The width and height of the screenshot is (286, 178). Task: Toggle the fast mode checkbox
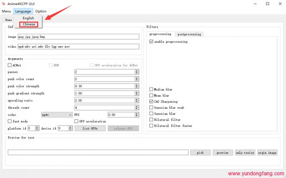pyautogui.click(x=10, y=121)
